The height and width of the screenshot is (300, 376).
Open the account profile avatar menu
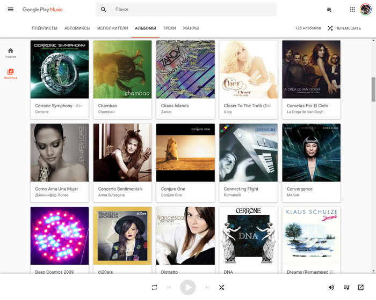(366, 10)
